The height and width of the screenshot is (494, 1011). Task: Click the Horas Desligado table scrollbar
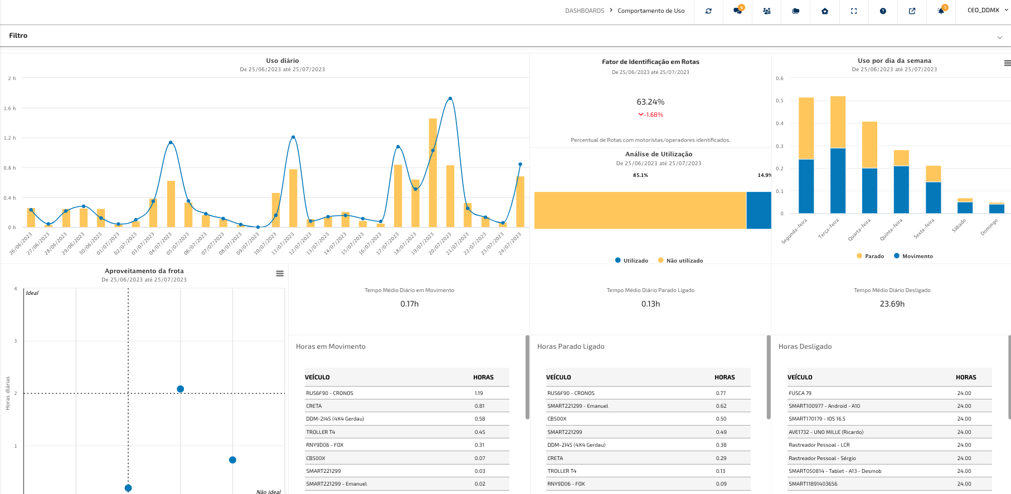pos(1009,377)
